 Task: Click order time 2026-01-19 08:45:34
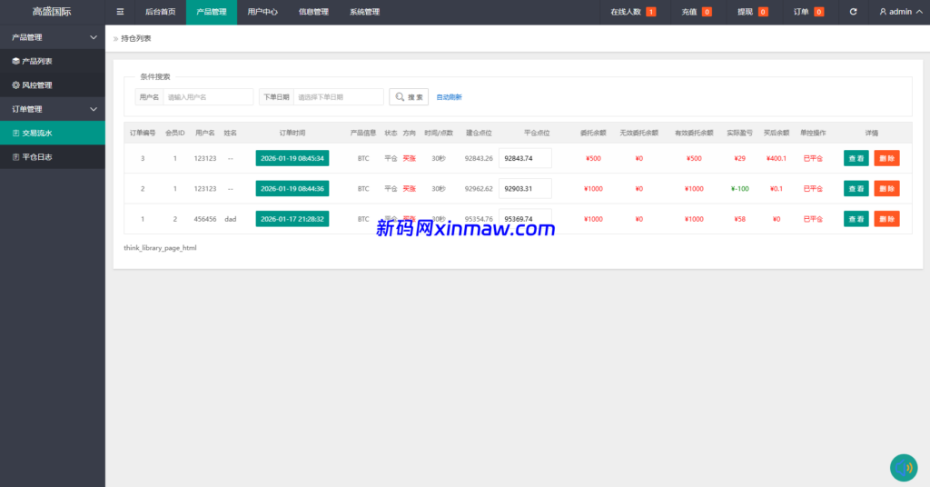click(292, 158)
